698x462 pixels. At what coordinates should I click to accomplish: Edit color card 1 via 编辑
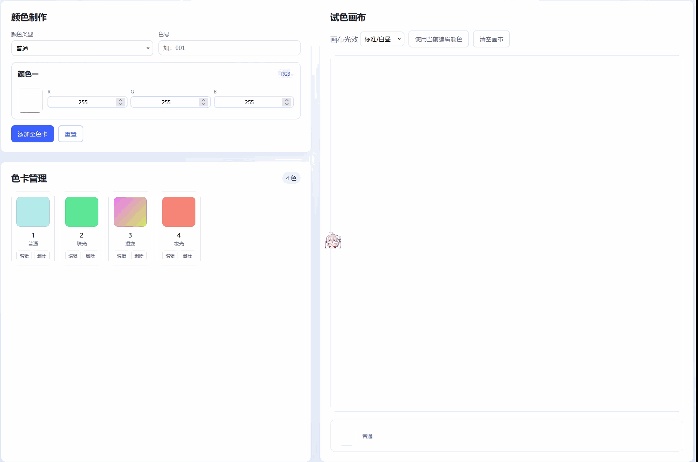pyautogui.click(x=24, y=256)
